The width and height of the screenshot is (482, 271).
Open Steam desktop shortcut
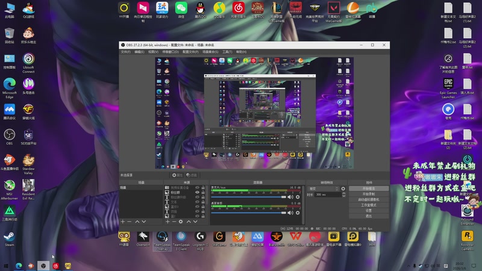pyautogui.click(x=10, y=239)
